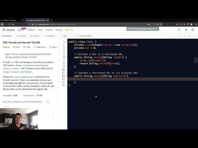Expand the first collapsed section chevron
The width and height of the screenshot is (198, 148).
point(54,113)
